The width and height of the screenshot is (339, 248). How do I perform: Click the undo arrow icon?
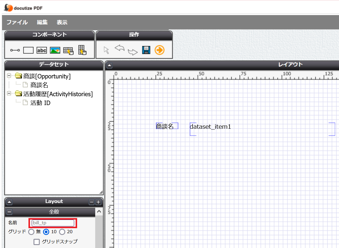click(120, 48)
